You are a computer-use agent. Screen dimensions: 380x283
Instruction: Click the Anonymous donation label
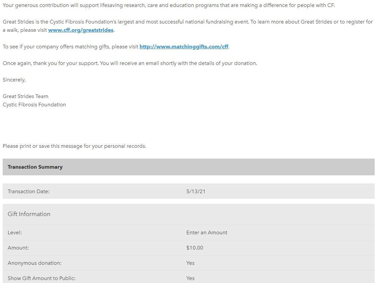(35, 263)
